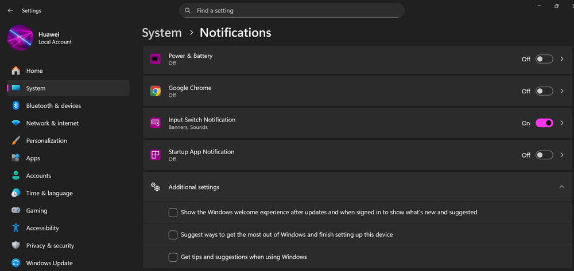Turn on Google Chrome notifications toggle
Viewport: 574px width, 271px height.
click(x=544, y=91)
